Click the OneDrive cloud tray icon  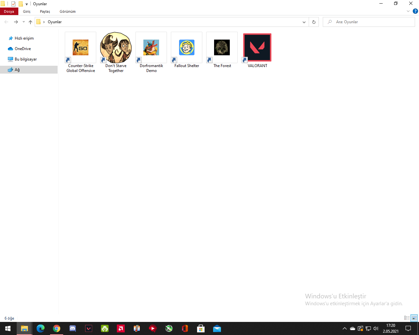(x=353, y=328)
